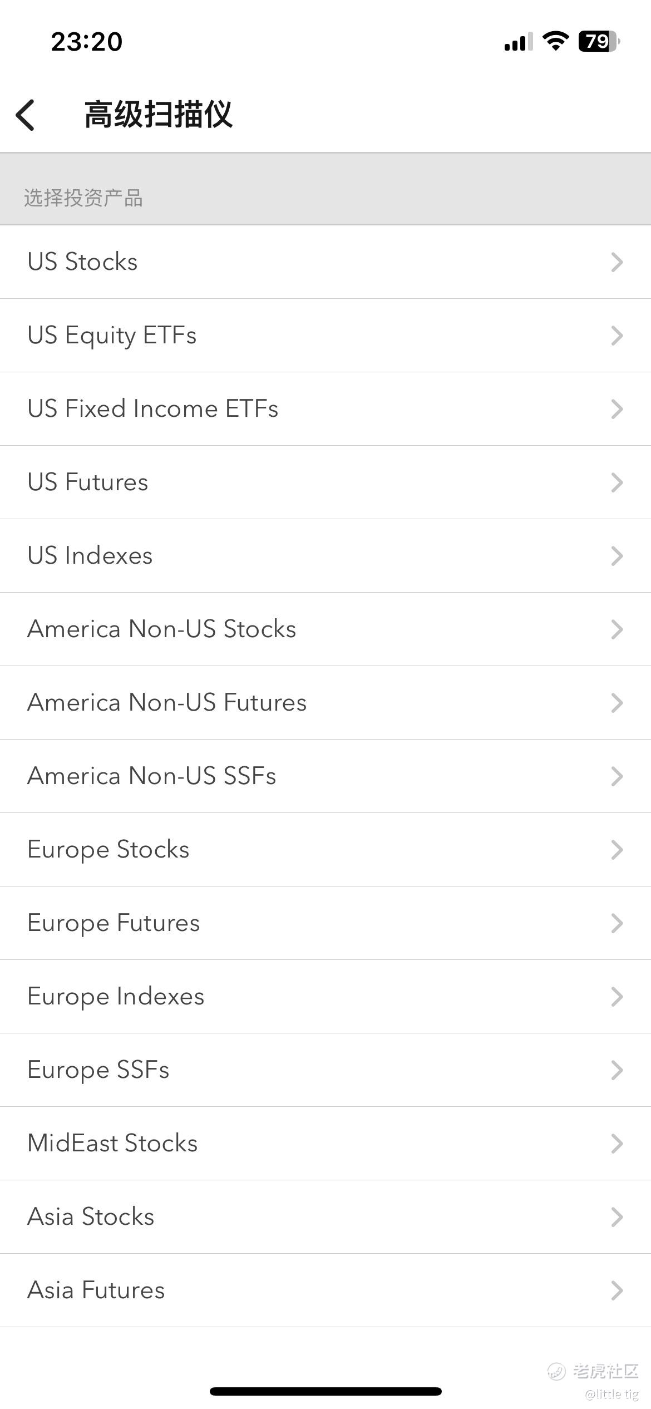Tap the back arrow icon
The width and height of the screenshot is (651, 1409).
(x=26, y=115)
